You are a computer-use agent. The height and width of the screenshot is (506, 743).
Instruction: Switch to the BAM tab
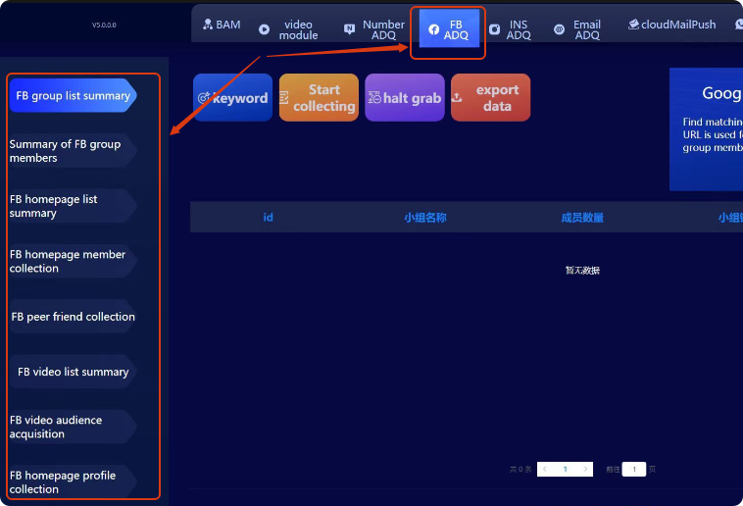click(222, 25)
